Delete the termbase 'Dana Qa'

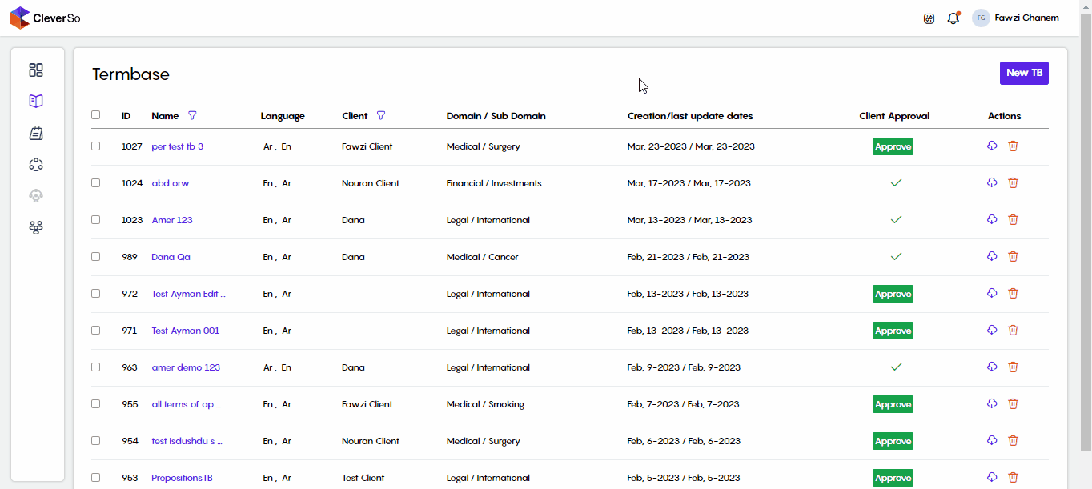point(1013,256)
